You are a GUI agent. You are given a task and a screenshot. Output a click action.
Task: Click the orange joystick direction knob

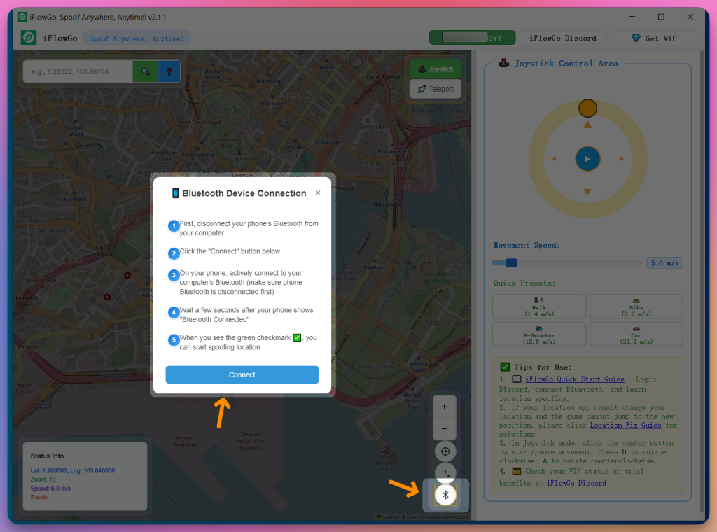(x=587, y=108)
